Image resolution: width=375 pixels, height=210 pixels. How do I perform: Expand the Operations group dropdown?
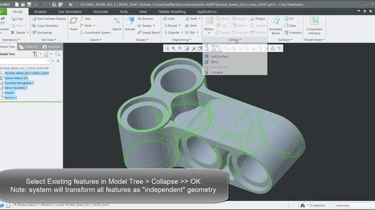click(11, 40)
